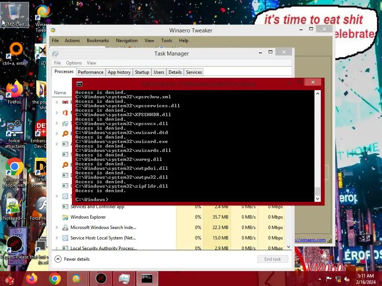Click the End task button

[x=273, y=259]
